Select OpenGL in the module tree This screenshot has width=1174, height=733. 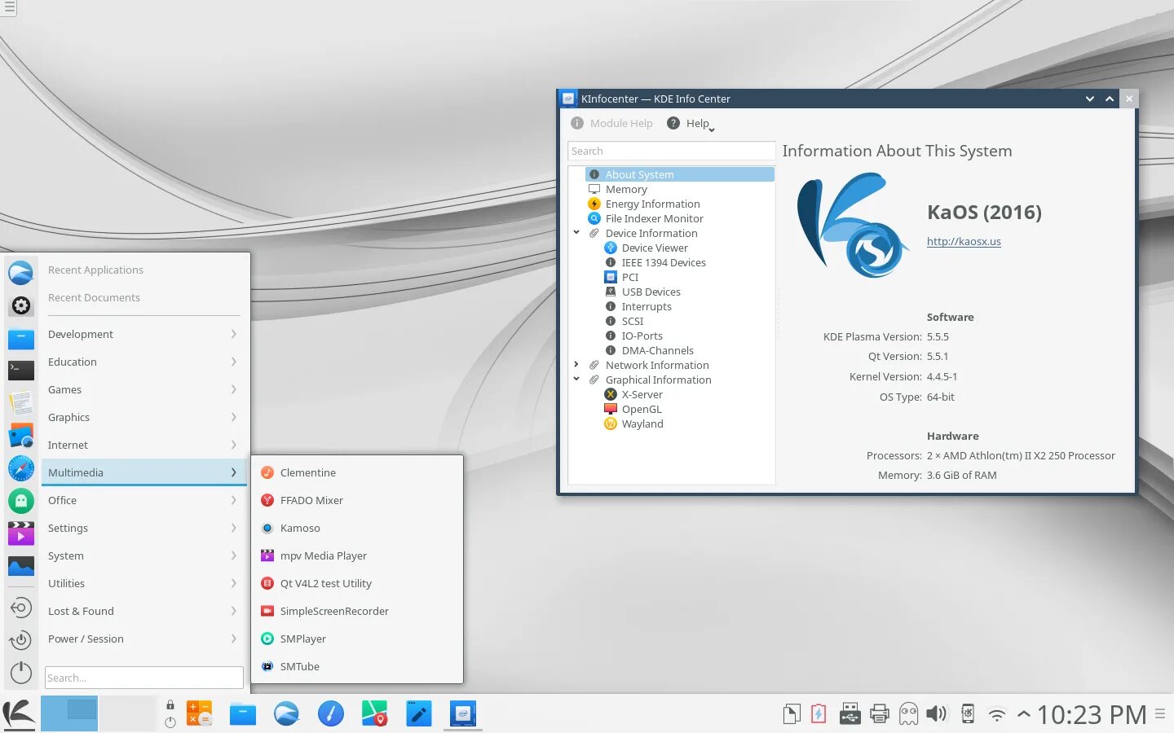642,409
